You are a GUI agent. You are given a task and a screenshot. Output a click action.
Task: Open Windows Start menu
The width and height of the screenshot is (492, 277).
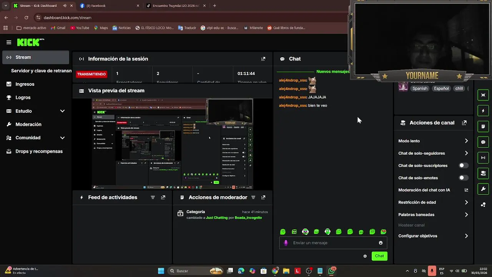tap(161, 271)
